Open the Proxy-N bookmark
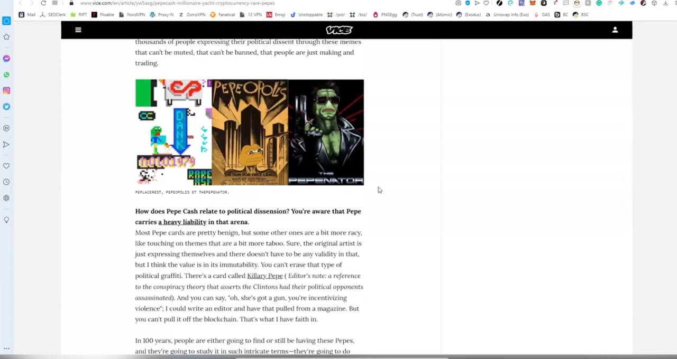 [162, 15]
